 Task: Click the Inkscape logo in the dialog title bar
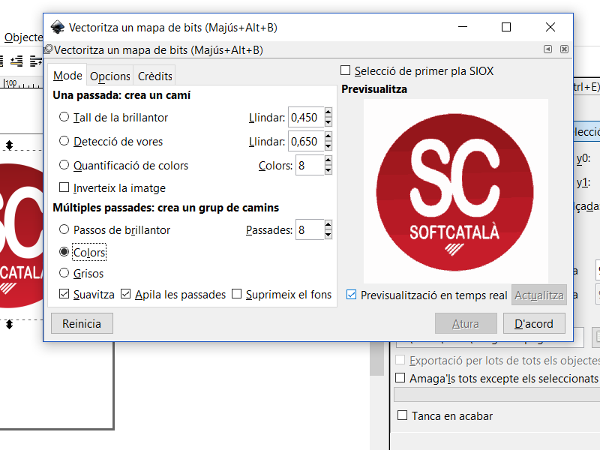click(58, 27)
